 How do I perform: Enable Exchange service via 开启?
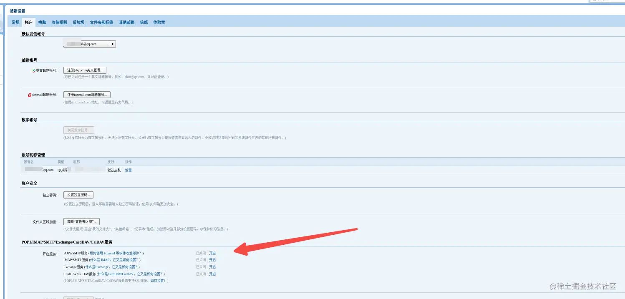coord(212,267)
